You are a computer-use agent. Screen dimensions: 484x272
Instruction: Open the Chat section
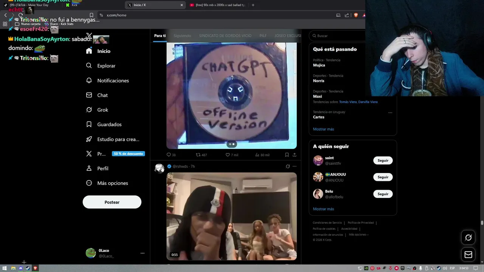click(x=97, y=95)
